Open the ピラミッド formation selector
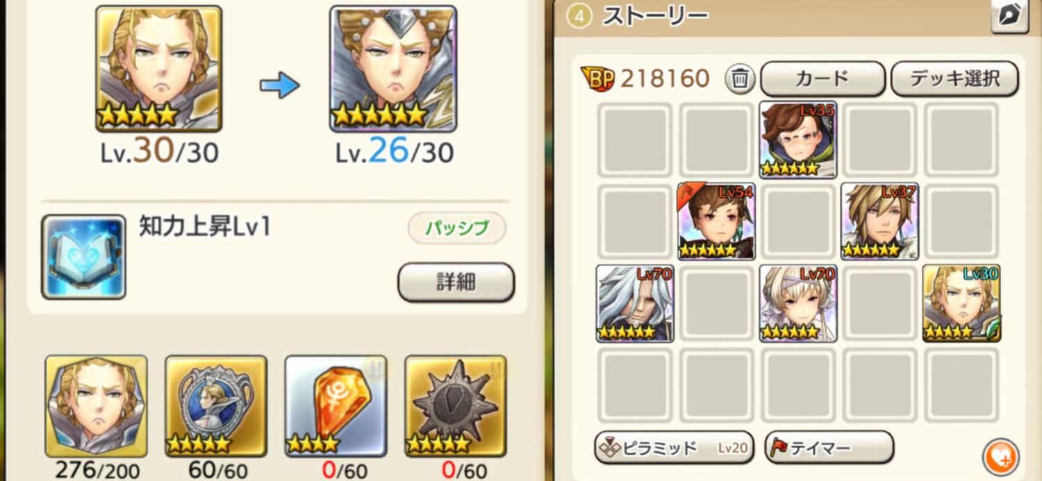 [674, 448]
